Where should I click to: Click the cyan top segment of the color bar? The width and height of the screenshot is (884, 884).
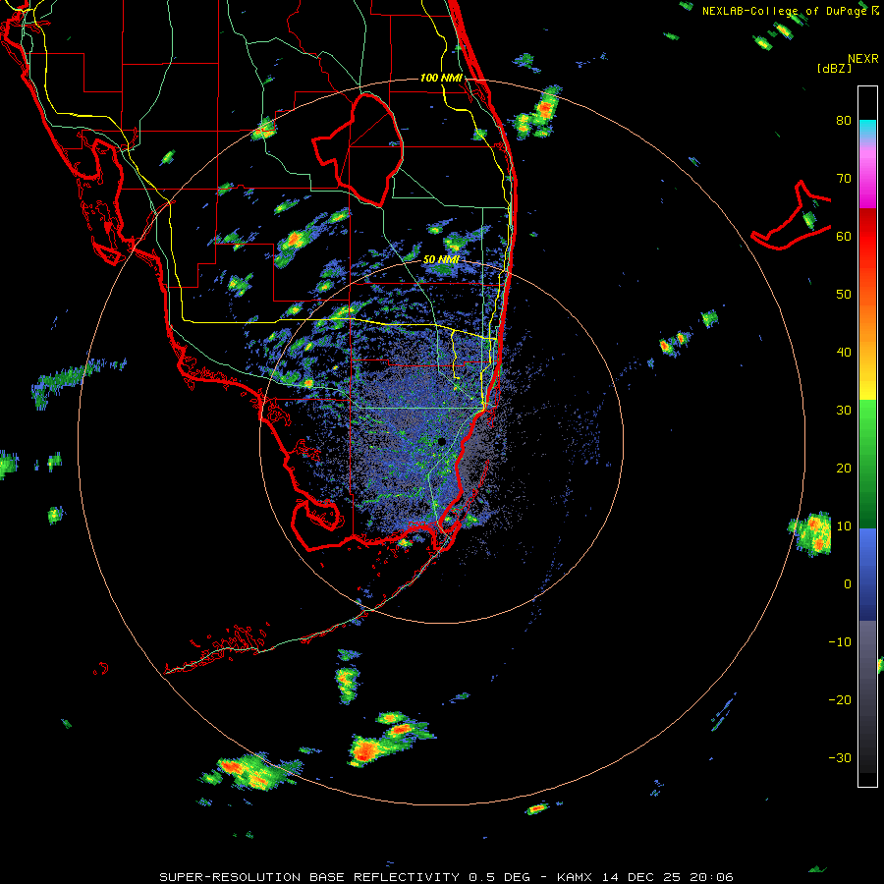[x=867, y=129]
